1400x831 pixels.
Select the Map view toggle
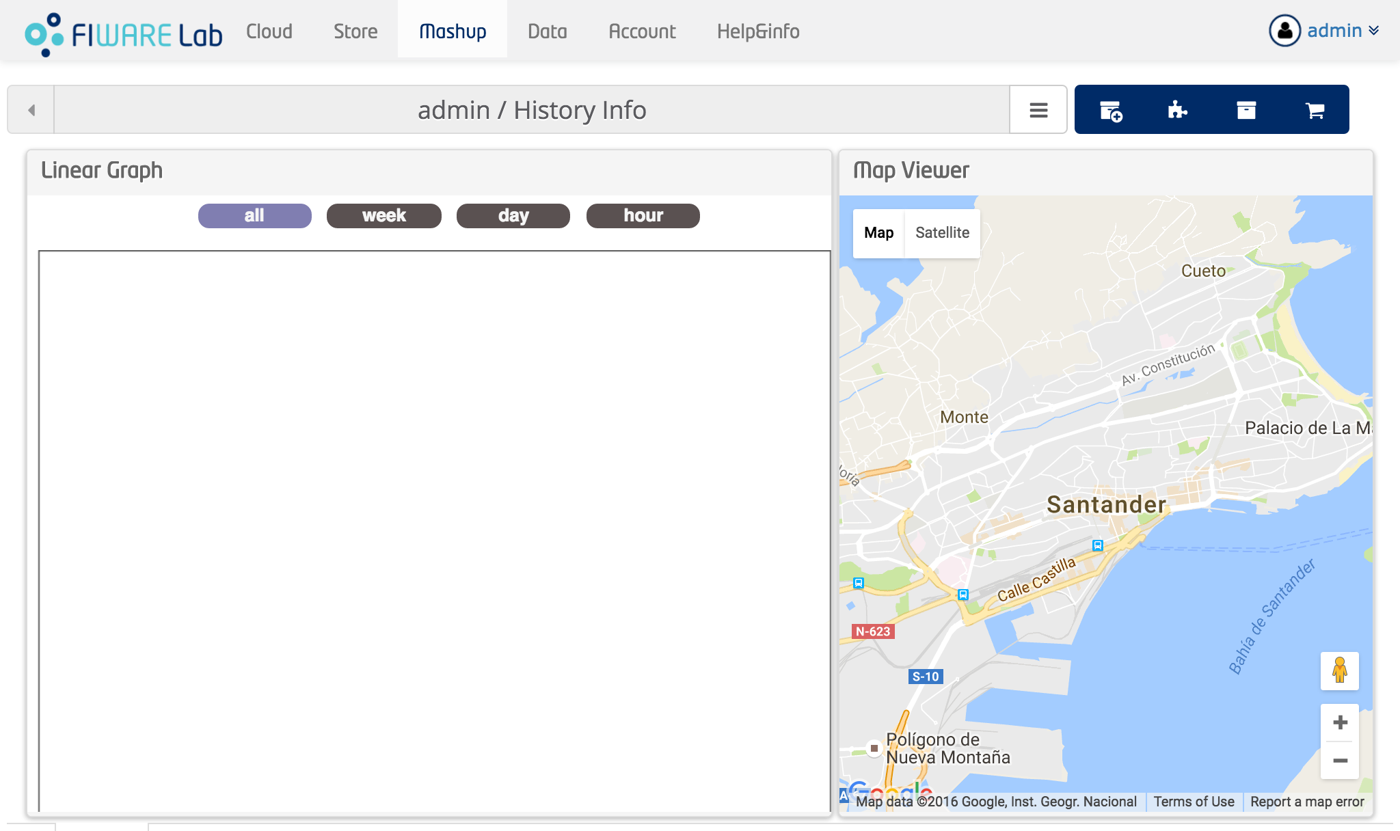pos(878,232)
